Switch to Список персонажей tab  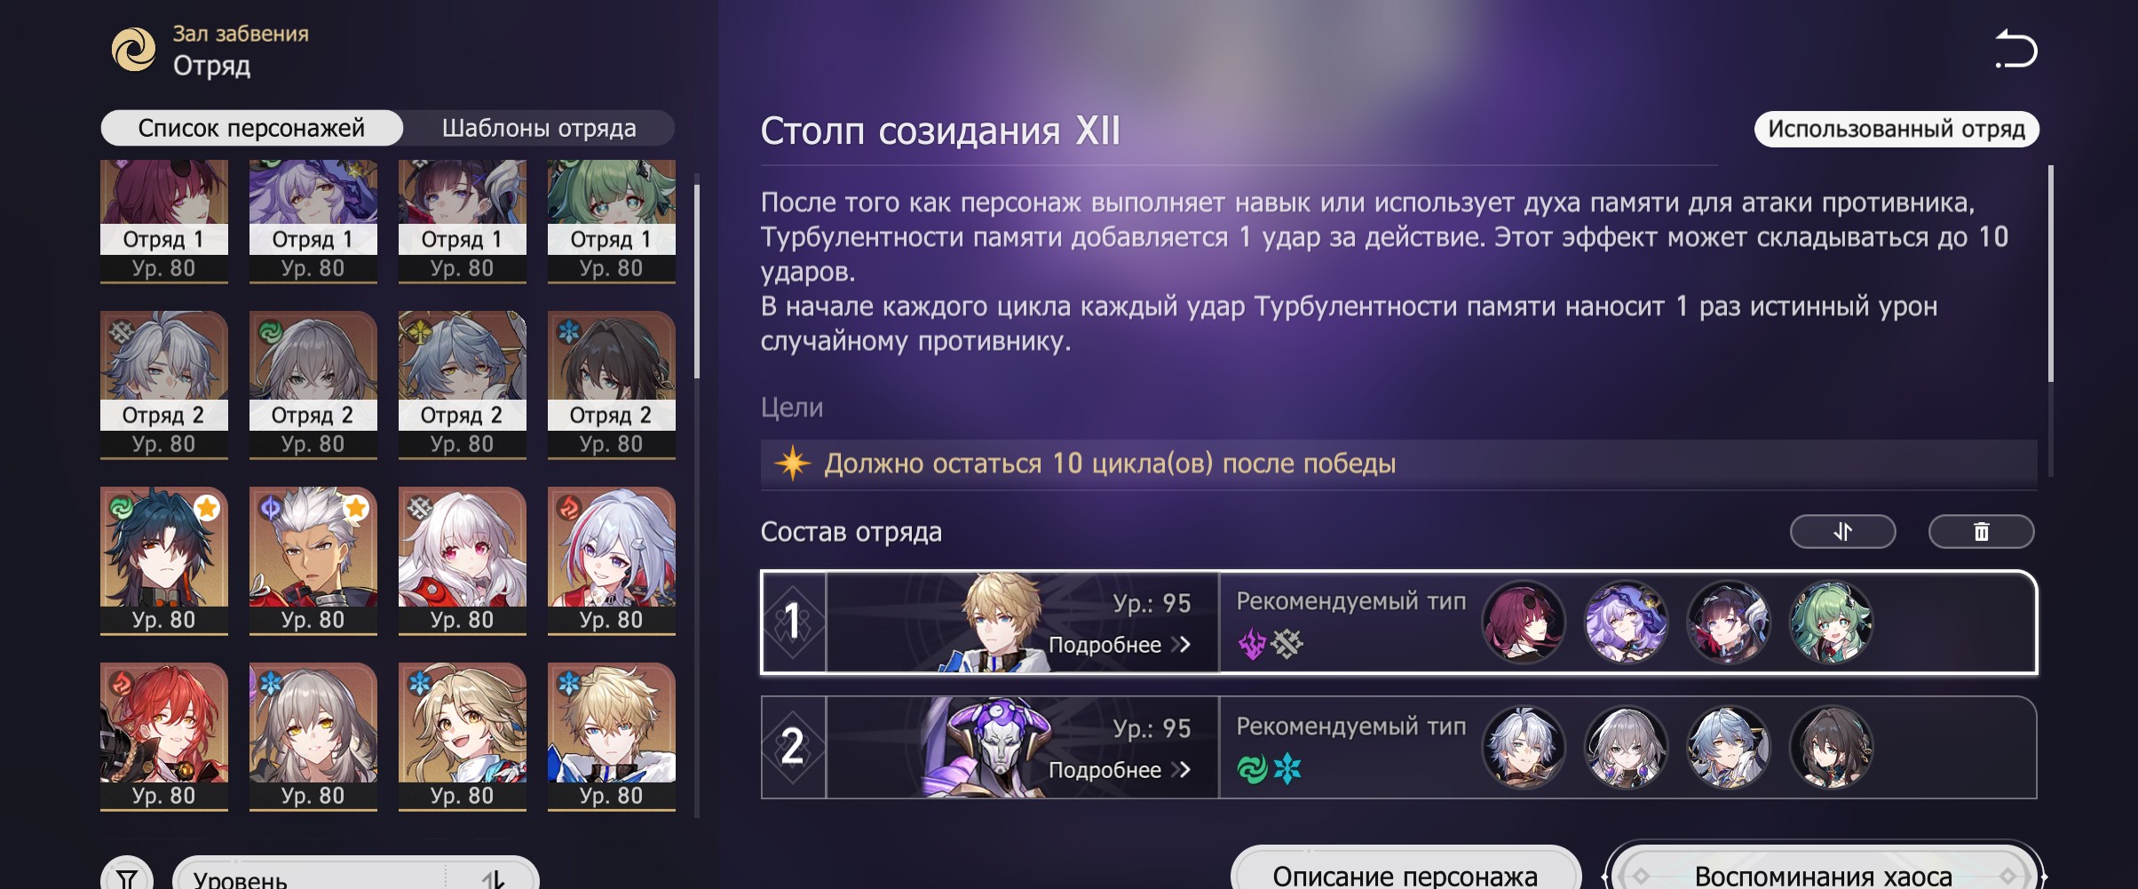coord(251,128)
